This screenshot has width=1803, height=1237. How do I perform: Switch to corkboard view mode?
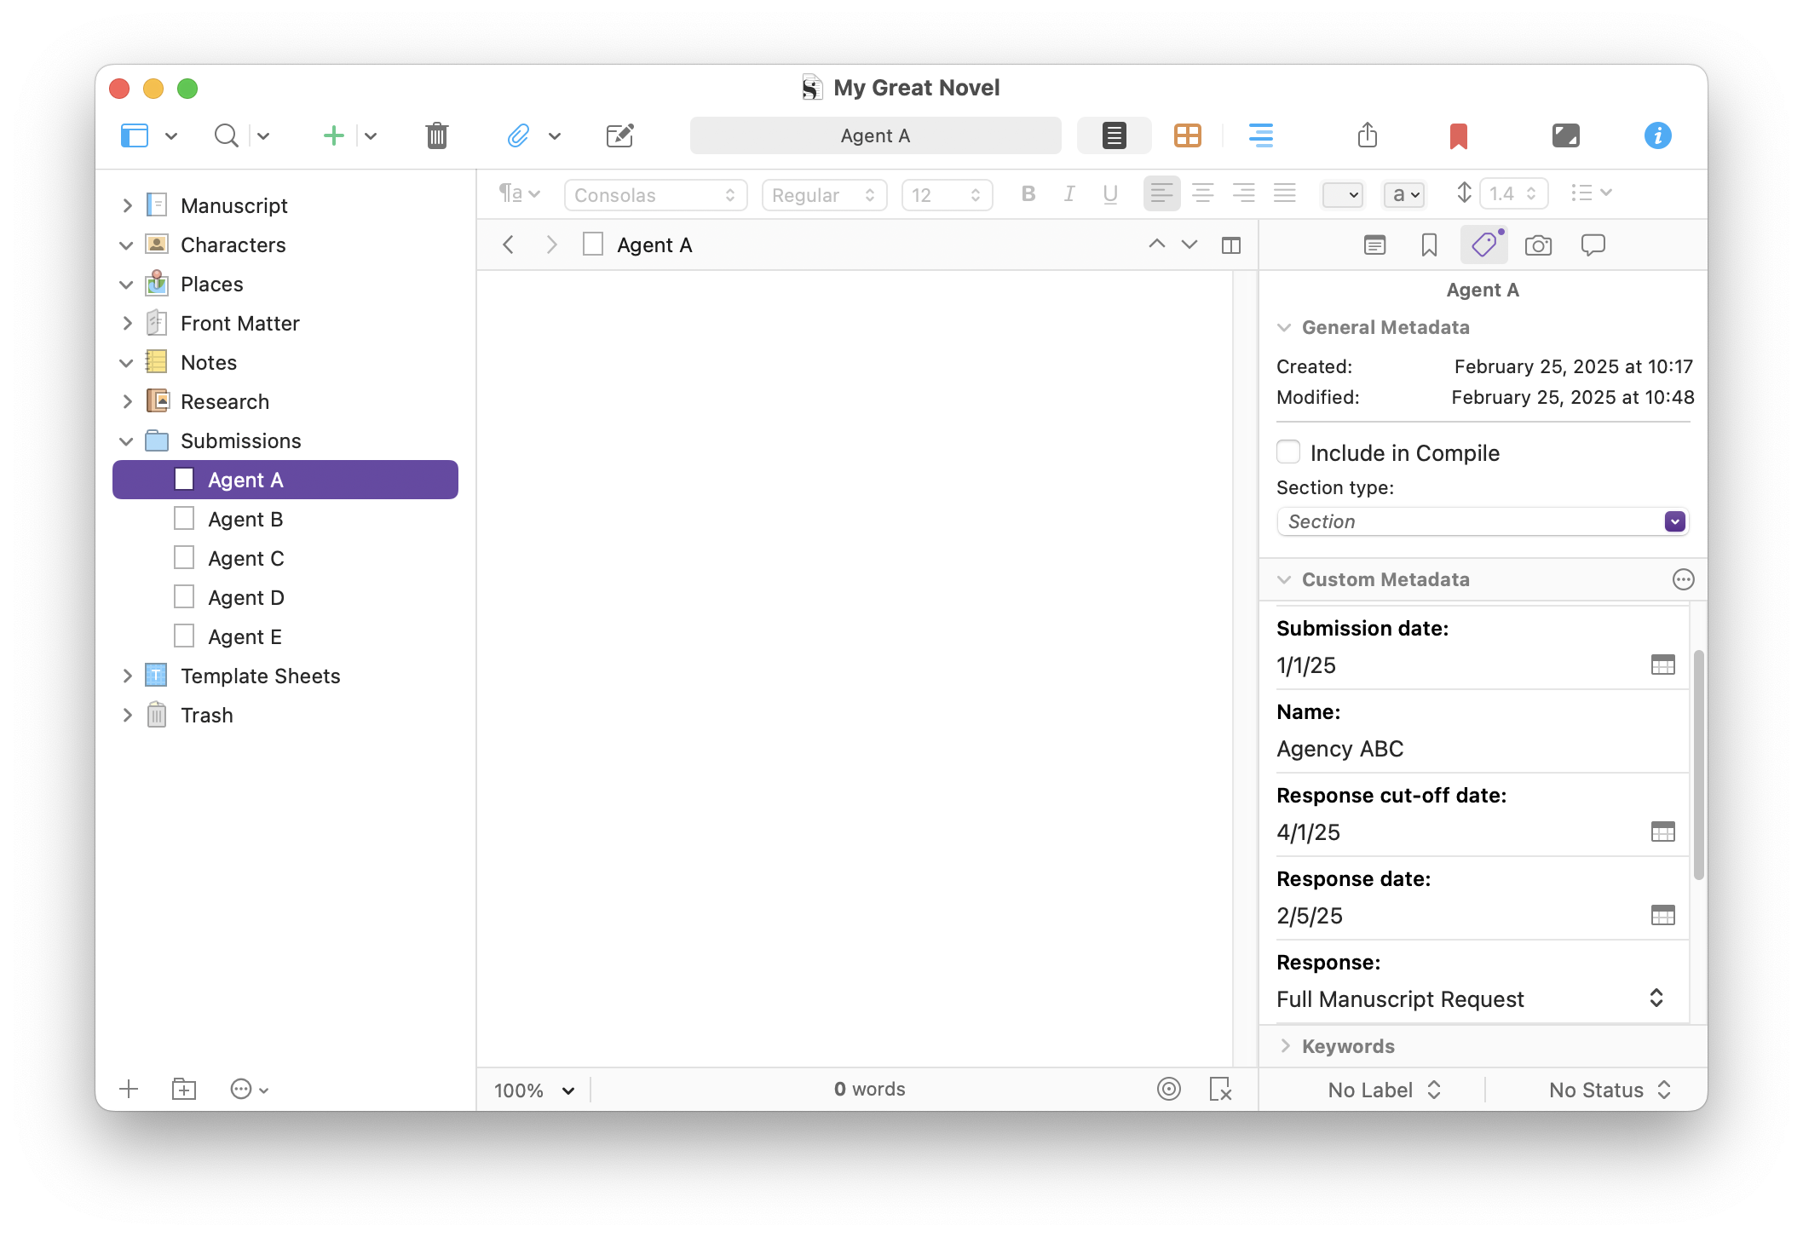[1187, 135]
